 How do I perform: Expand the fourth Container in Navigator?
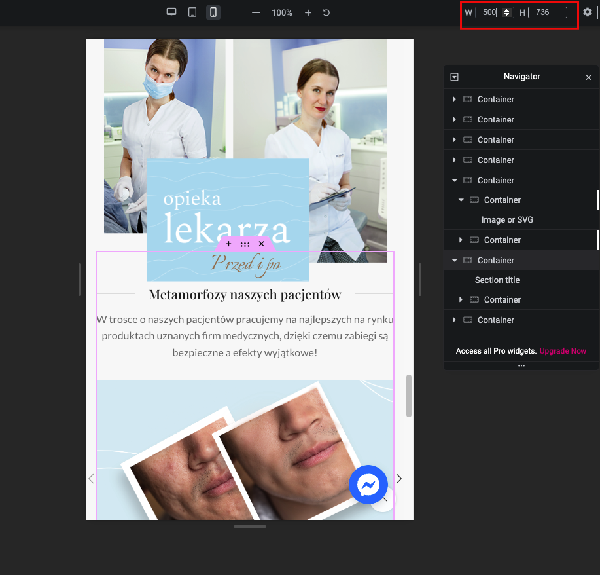[x=454, y=160]
